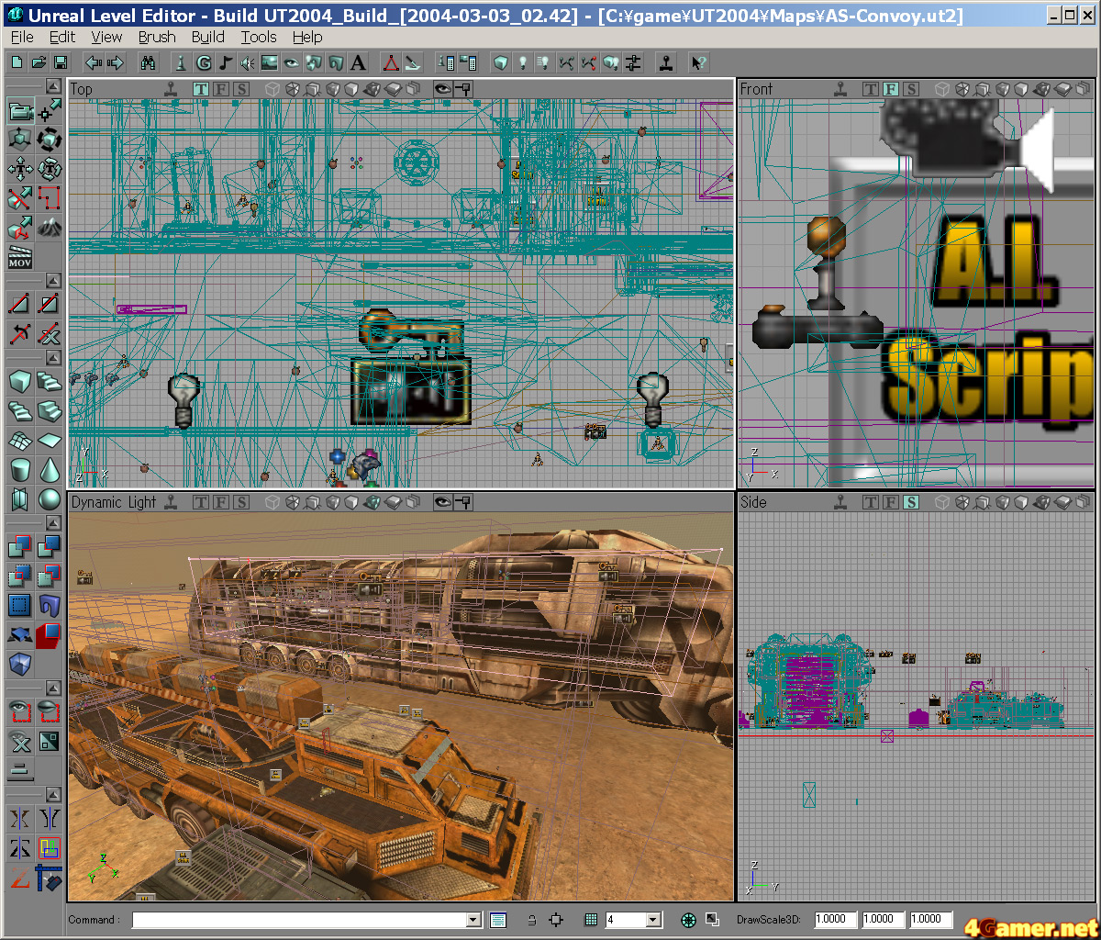Switch Dynamic Light viewport to Top view
The width and height of the screenshot is (1101, 940).
200,502
